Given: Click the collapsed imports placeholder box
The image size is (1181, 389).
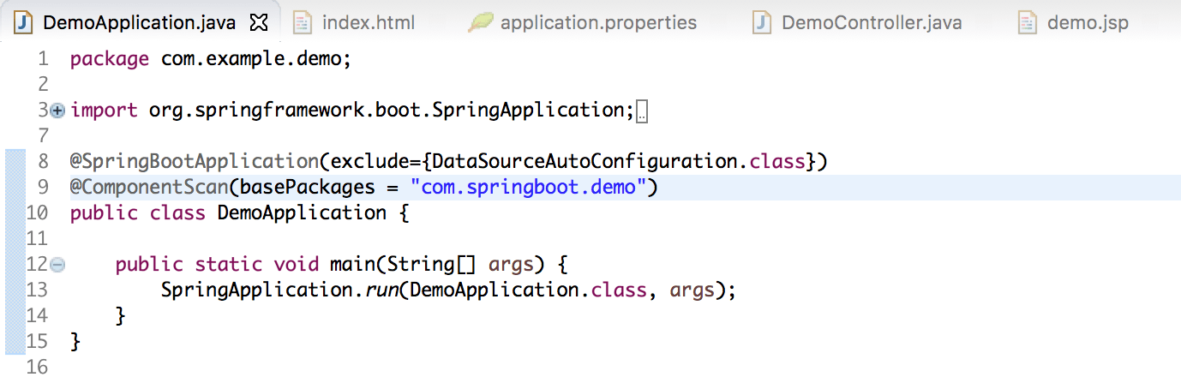Looking at the screenshot, I should click(643, 111).
